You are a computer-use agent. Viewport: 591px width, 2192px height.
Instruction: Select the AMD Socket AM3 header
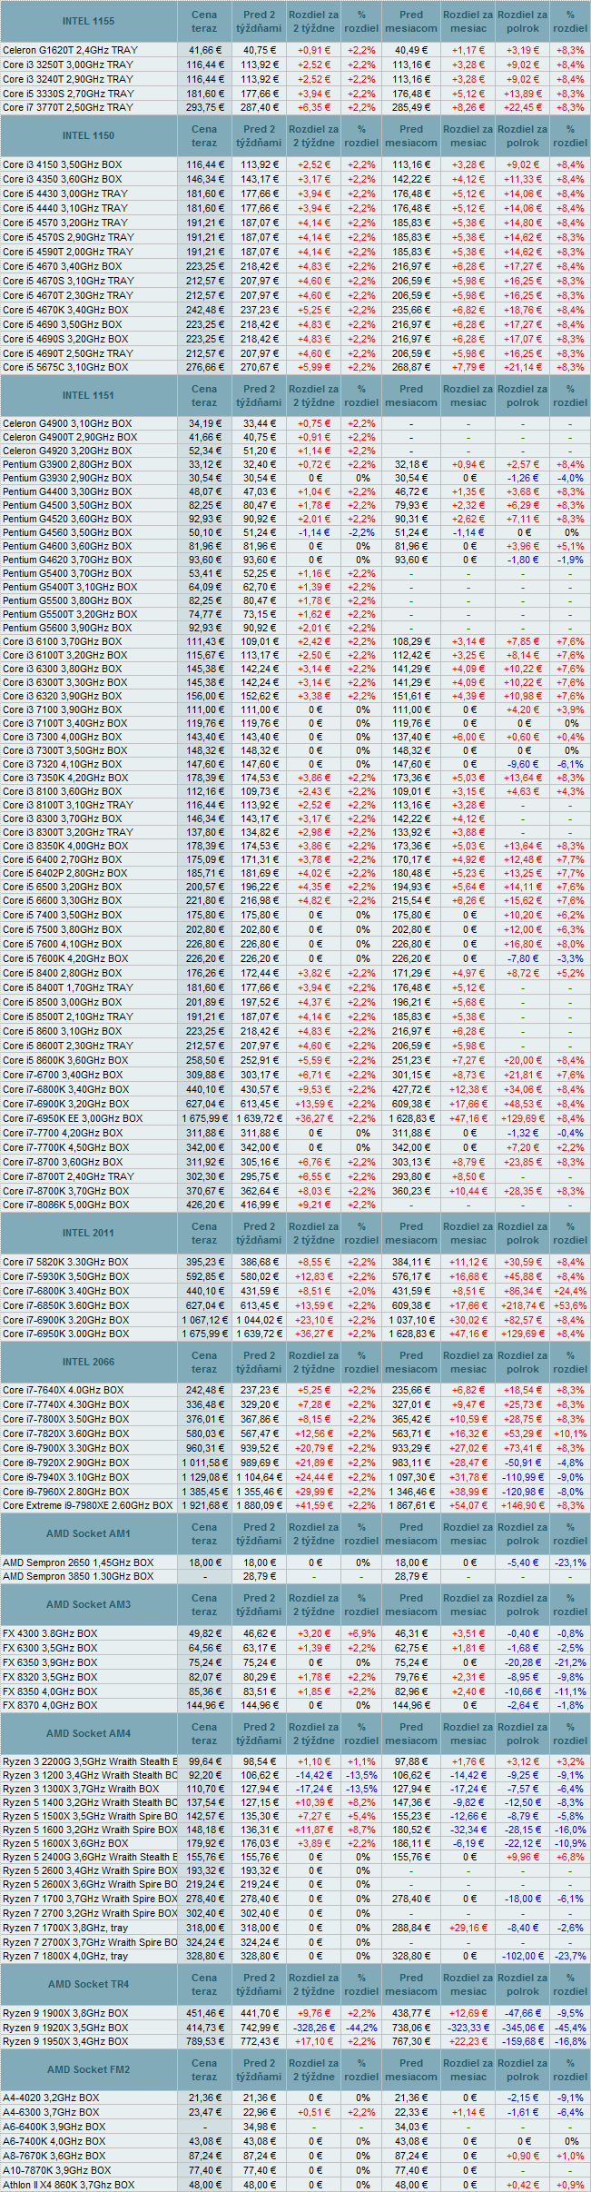pos(88,1604)
